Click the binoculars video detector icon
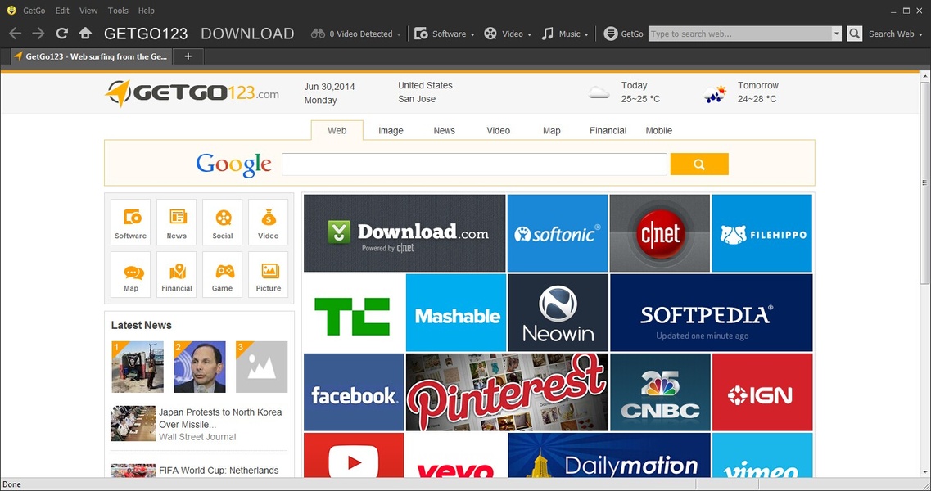Screen dimensions: 931x491 click(319, 34)
